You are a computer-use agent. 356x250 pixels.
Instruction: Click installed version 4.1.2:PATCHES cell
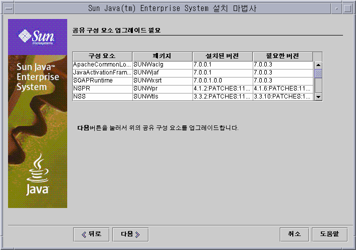[223, 89]
